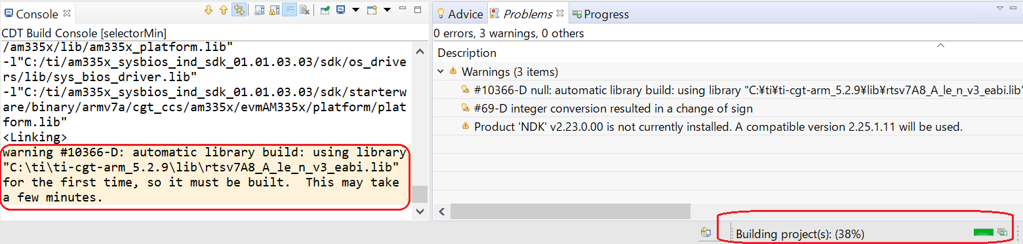Click the warning #10366-D console message
Image resolution: width=1023 pixels, height=244 pixels.
coord(205,175)
